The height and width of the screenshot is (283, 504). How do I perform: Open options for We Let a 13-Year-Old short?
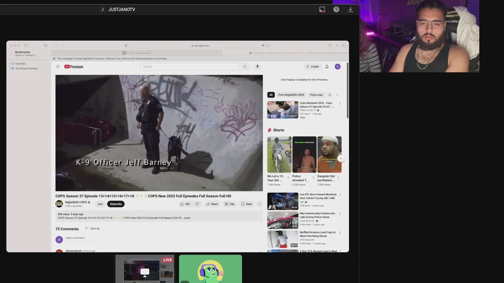(288, 178)
